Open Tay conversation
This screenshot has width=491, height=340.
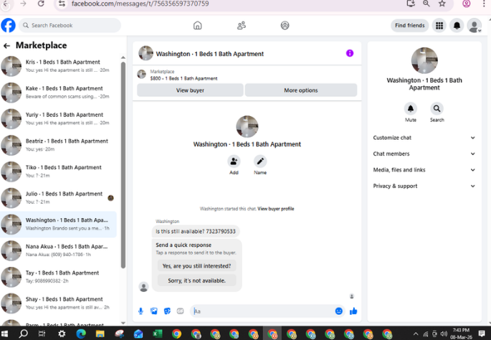tap(58, 277)
